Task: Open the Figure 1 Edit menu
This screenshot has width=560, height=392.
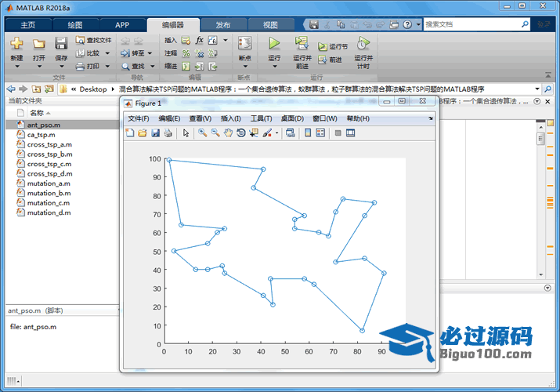Action: (169, 118)
